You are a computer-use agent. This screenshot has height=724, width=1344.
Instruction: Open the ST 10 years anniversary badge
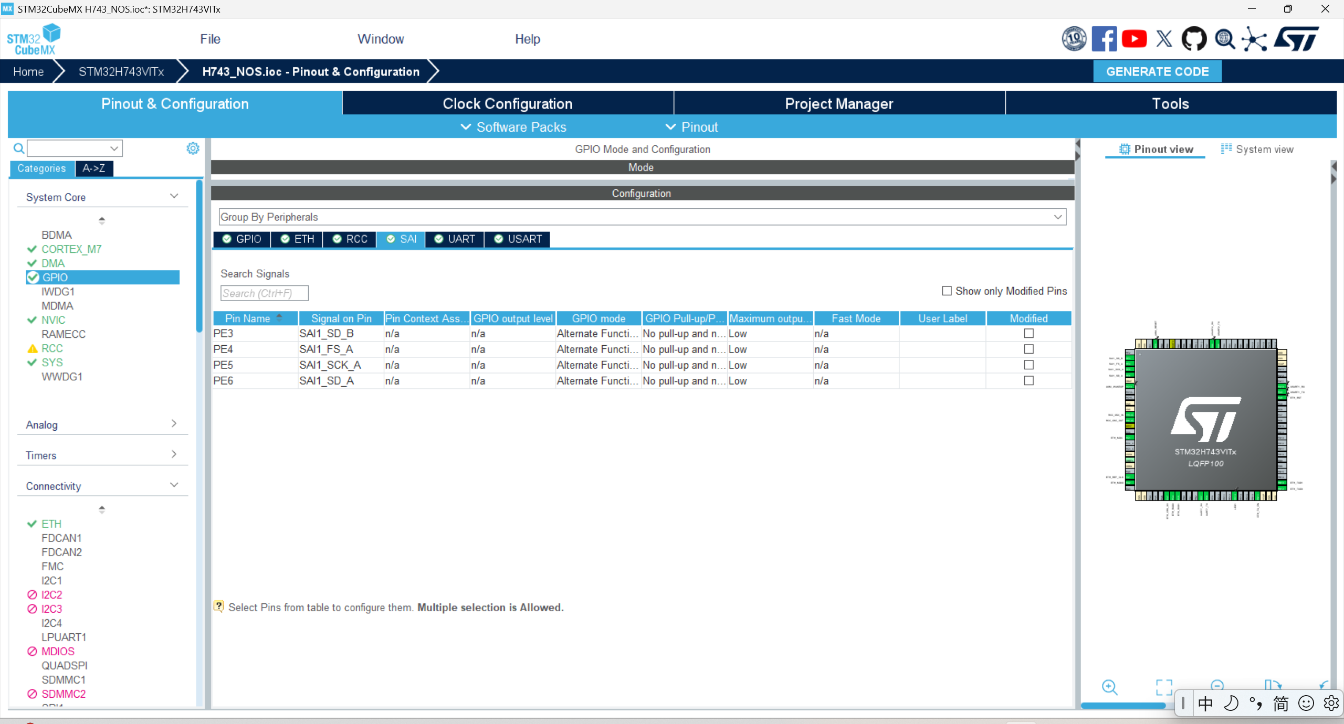(x=1074, y=39)
